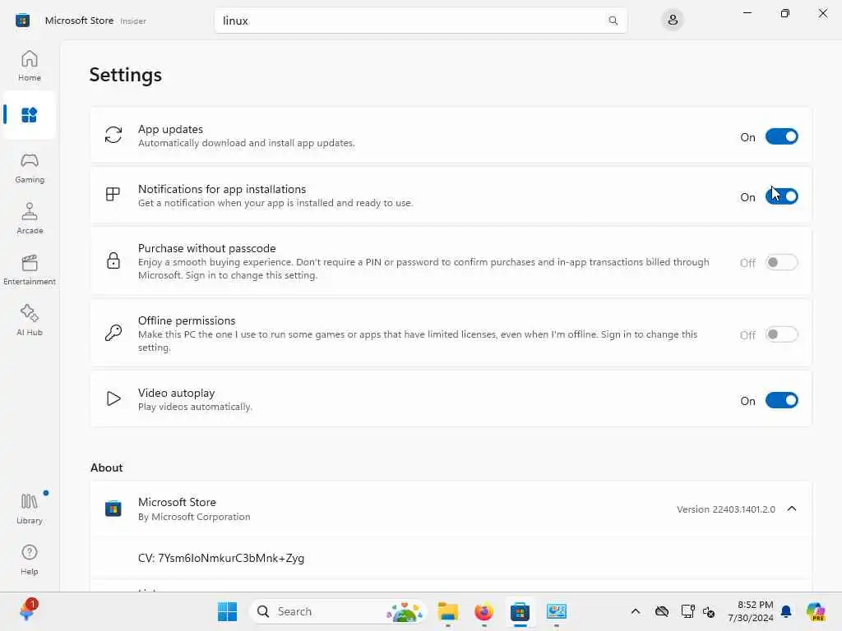Screen dimensions: 842x631
Task: Click the CV identifier text
Action: 220,558
